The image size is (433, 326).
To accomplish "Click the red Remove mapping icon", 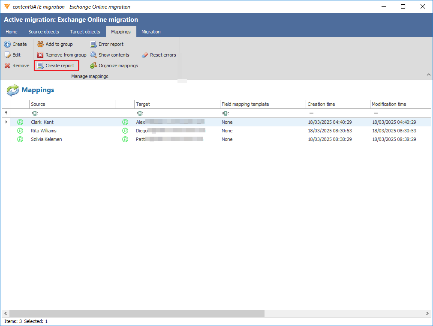I will (x=7, y=66).
